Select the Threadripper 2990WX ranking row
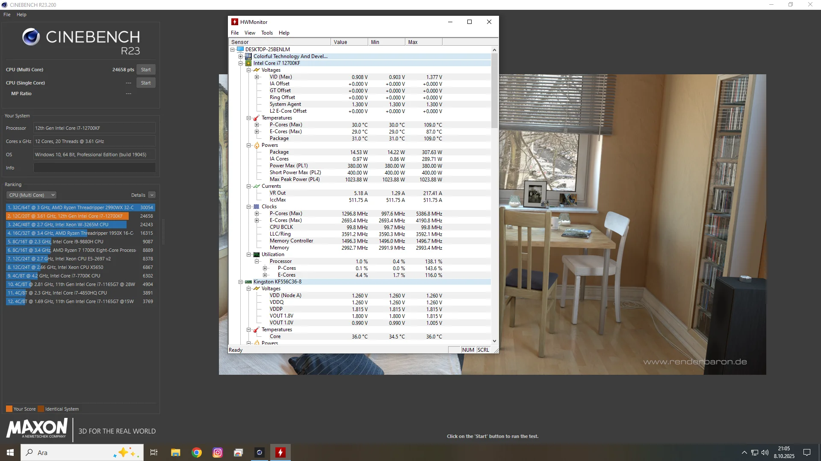The image size is (821, 461). coord(80,207)
